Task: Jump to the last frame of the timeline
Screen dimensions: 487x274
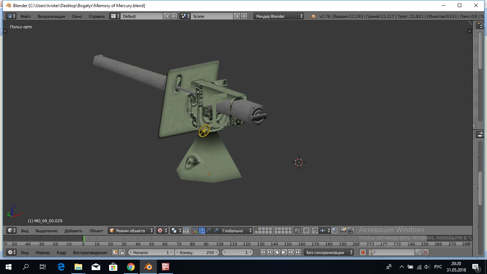Action: point(298,253)
